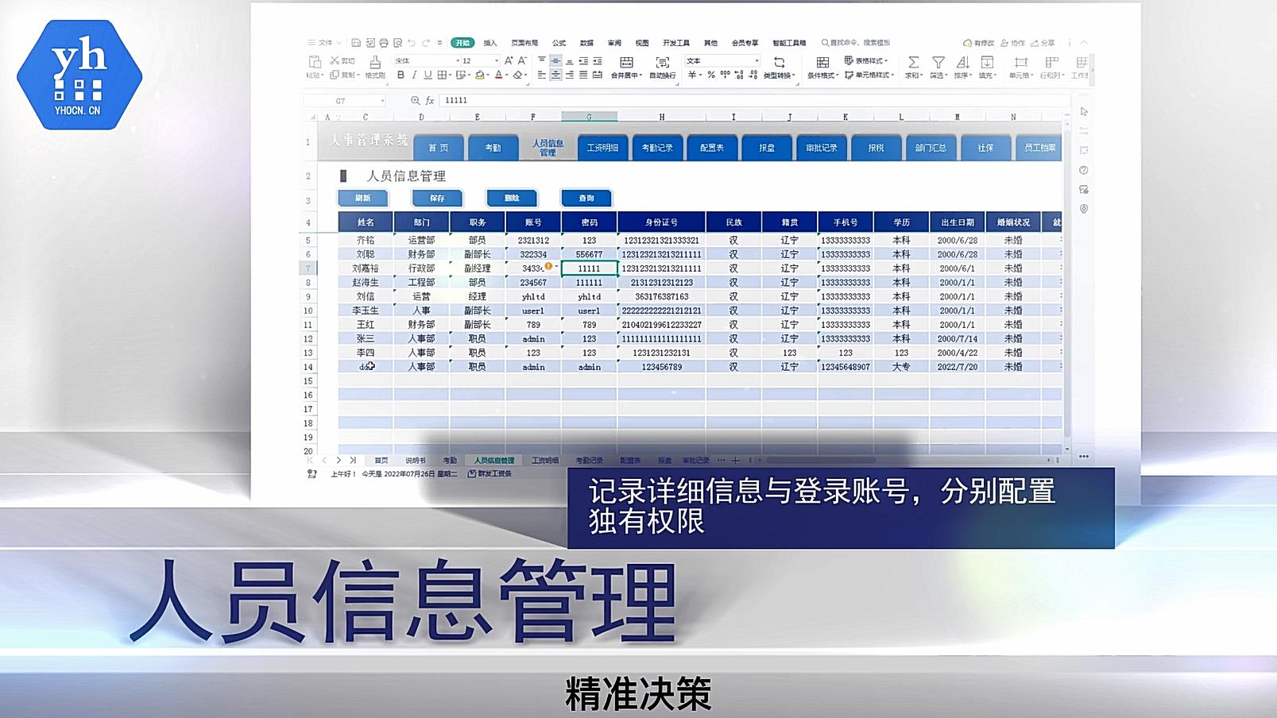Toggle italic formatting
Viewport: 1277px width, 718px height.
pos(414,75)
